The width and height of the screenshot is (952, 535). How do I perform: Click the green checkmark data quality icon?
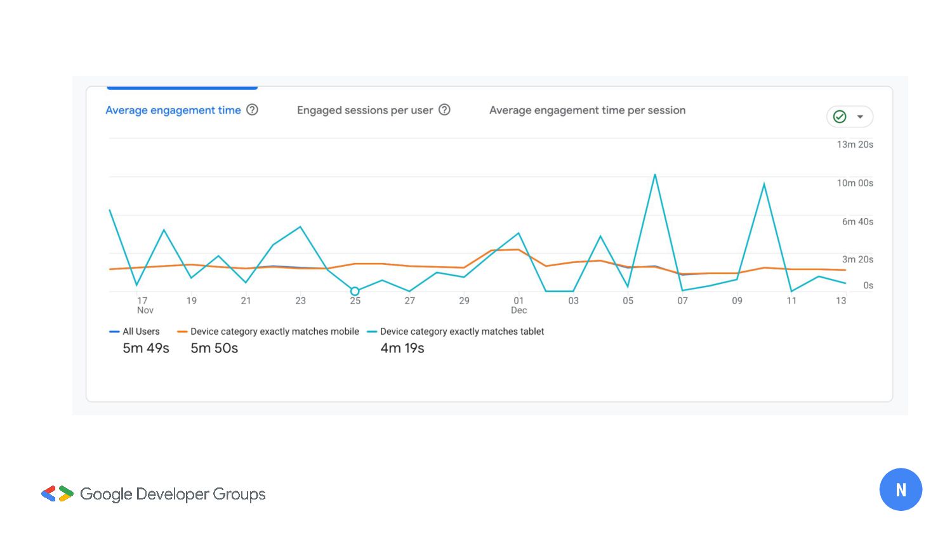840,117
